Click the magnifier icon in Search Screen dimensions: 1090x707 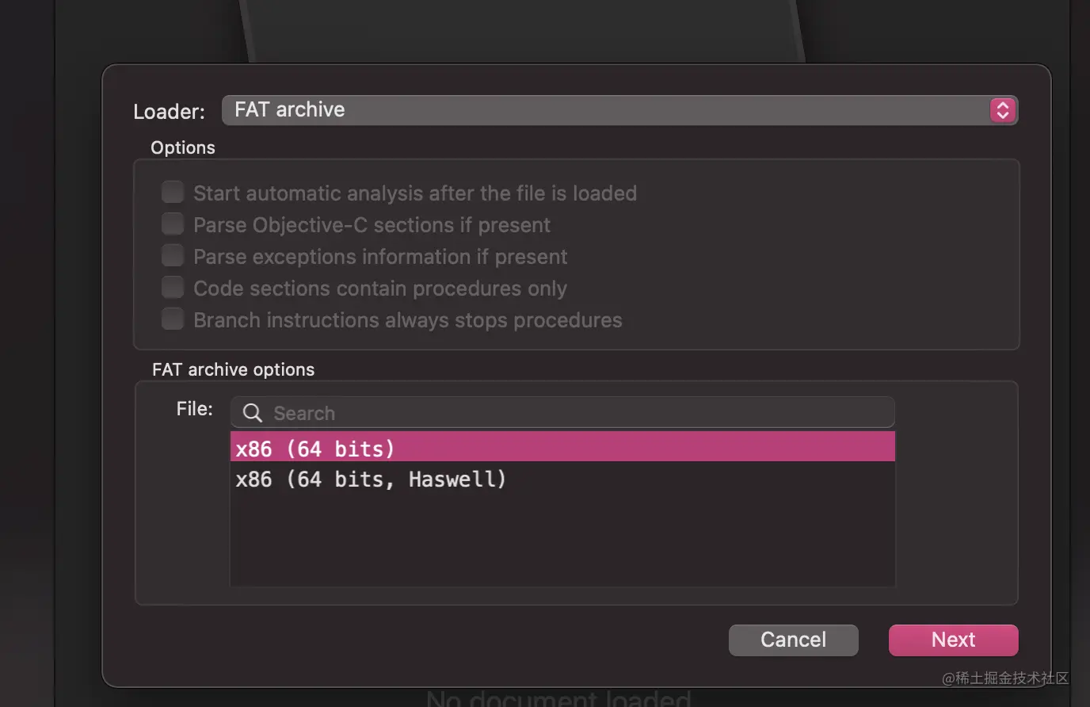tap(253, 413)
